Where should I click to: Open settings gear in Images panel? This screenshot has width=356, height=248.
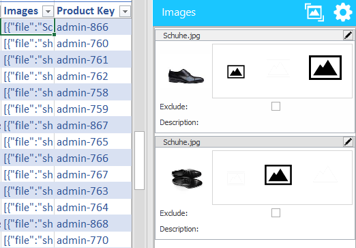[343, 12]
